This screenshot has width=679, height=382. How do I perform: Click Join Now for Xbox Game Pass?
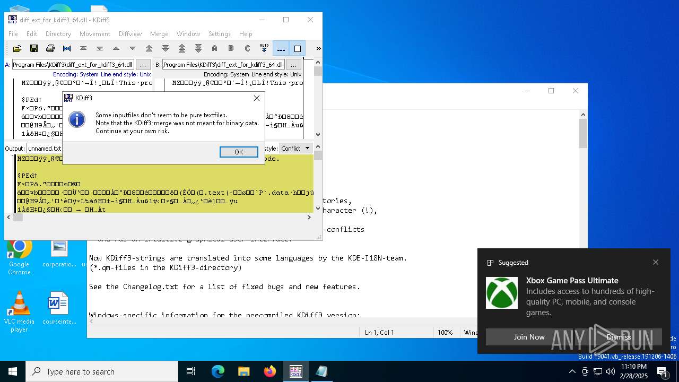tap(529, 337)
